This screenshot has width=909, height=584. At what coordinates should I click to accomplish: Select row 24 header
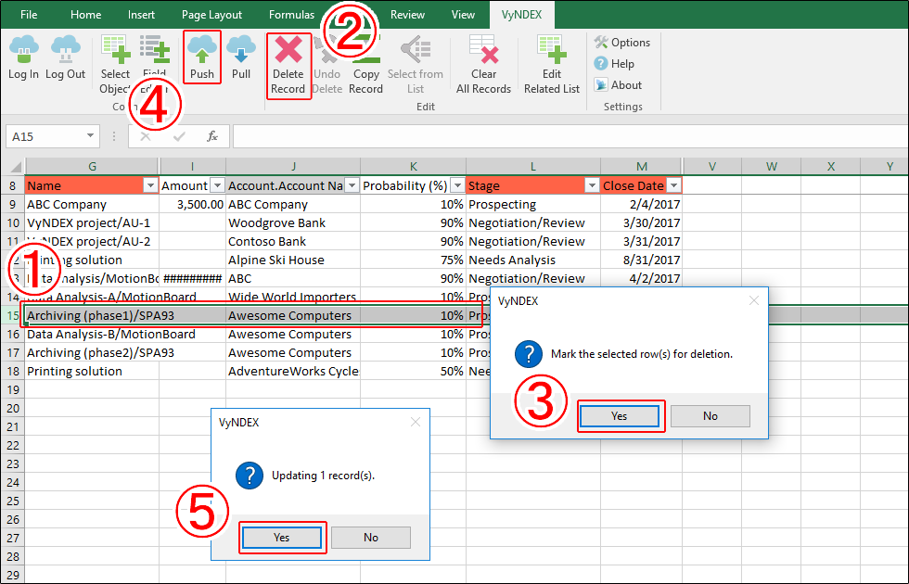point(13,483)
